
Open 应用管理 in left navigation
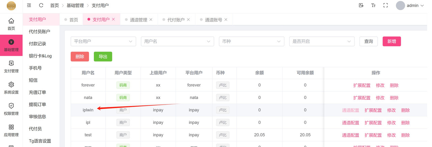pos(11,130)
